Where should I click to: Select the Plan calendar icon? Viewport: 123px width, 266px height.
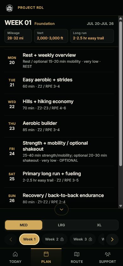coord(46,254)
